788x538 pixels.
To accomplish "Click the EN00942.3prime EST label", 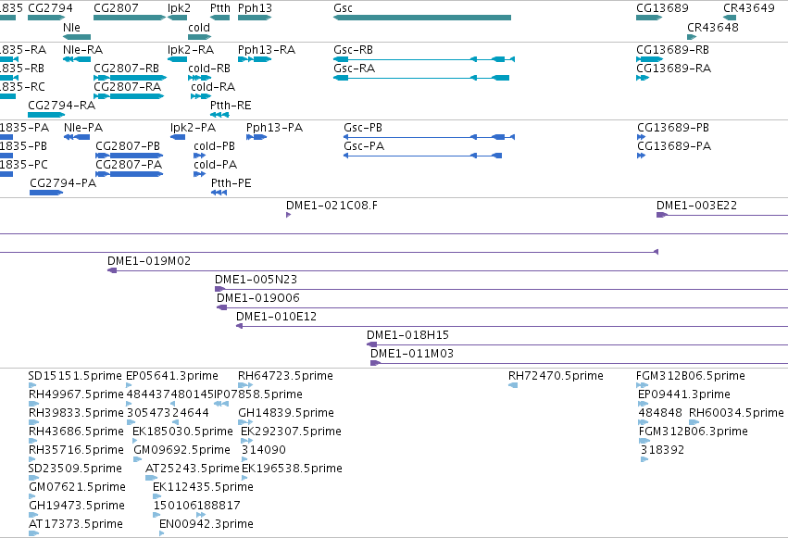I will pyautogui.click(x=206, y=524).
